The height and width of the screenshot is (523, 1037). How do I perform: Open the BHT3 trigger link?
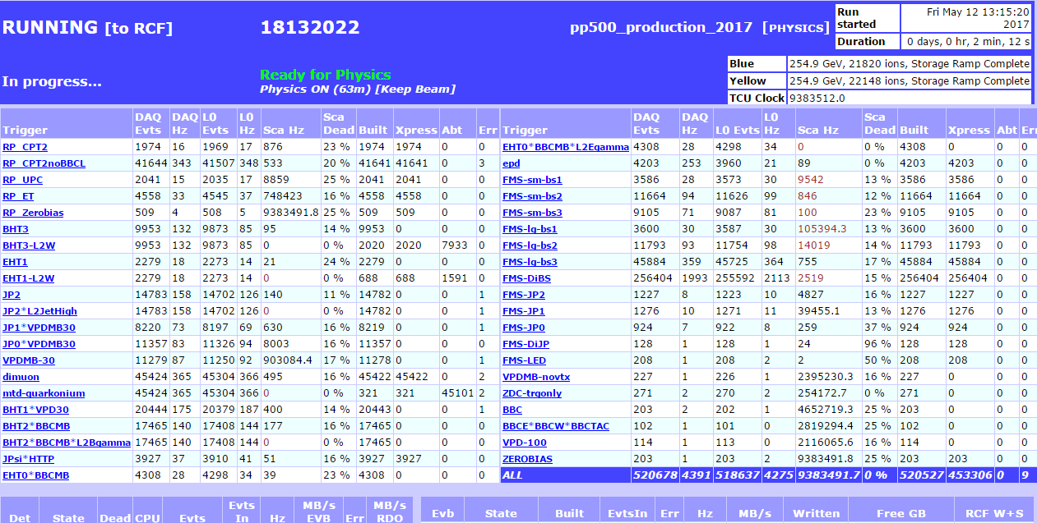(16, 229)
